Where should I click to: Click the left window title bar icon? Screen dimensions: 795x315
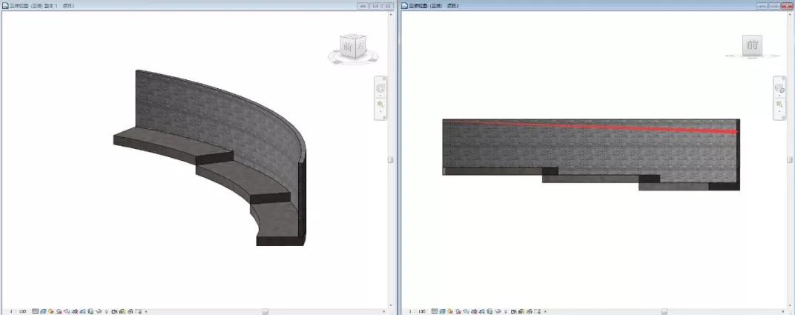[6, 6]
